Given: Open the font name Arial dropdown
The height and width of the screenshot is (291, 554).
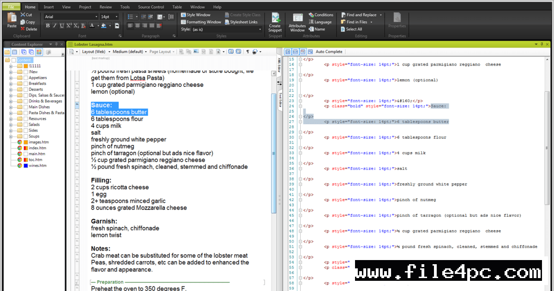Looking at the screenshot, I should point(96,17).
